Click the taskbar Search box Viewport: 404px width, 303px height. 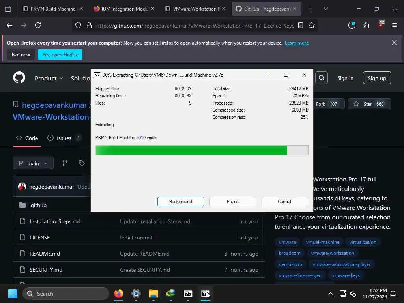(x=66, y=294)
